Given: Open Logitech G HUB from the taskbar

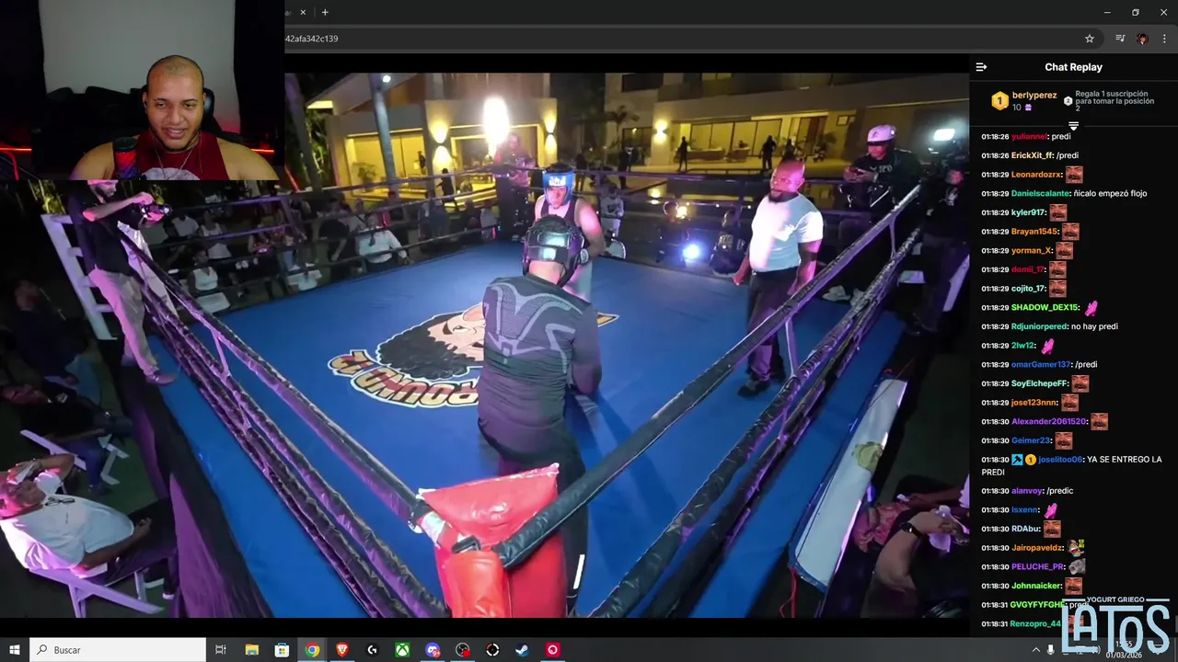Looking at the screenshot, I should pyautogui.click(x=372, y=650).
